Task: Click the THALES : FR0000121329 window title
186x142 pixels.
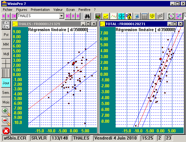Action: (x=39, y=24)
